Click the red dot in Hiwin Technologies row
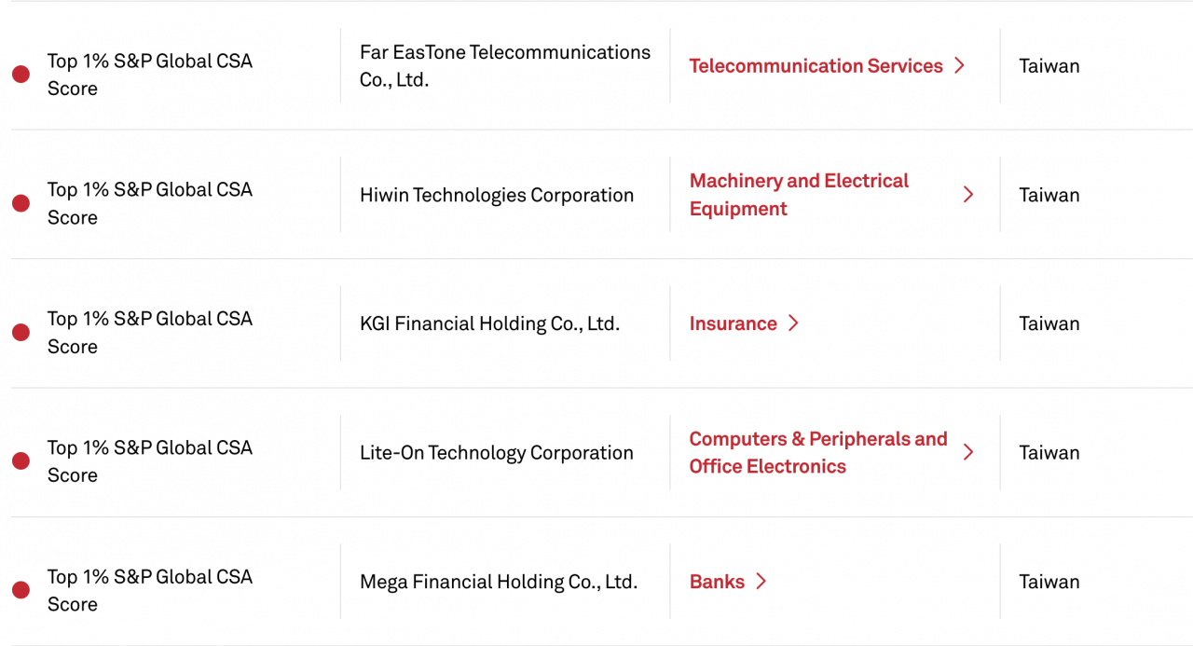The height and width of the screenshot is (646, 1193). (21, 203)
